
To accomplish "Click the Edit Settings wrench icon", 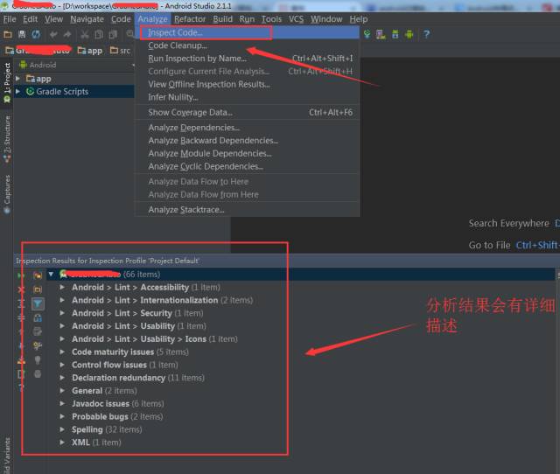I will 38,345.
